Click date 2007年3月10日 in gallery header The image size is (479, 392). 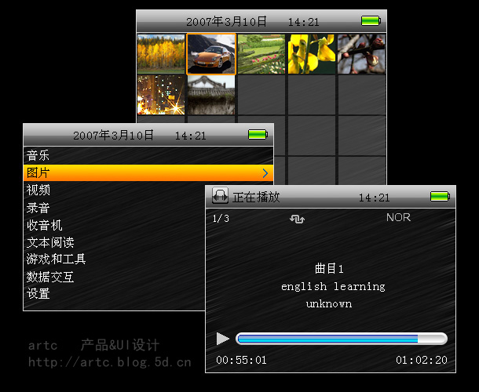pyautogui.click(x=227, y=22)
